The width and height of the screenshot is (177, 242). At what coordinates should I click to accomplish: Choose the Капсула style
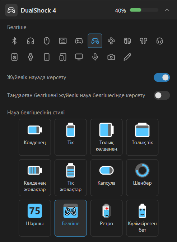click(107, 177)
